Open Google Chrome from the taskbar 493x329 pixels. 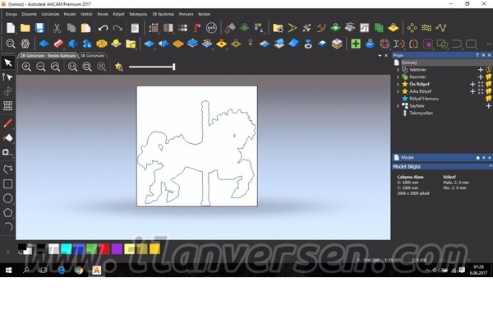click(x=79, y=270)
